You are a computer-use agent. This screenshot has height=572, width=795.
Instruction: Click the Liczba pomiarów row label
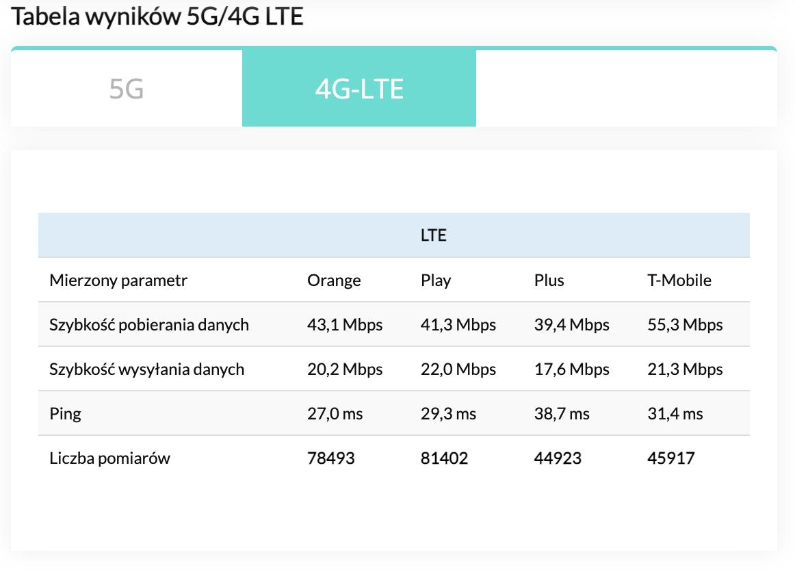click(x=109, y=458)
